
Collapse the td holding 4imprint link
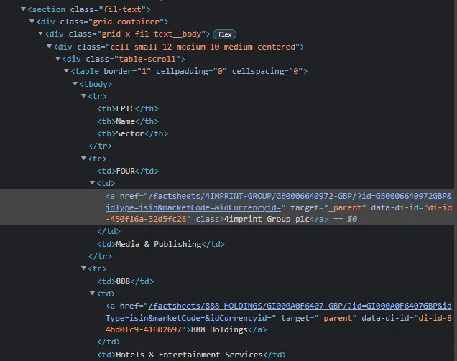pyautogui.click(x=92, y=183)
